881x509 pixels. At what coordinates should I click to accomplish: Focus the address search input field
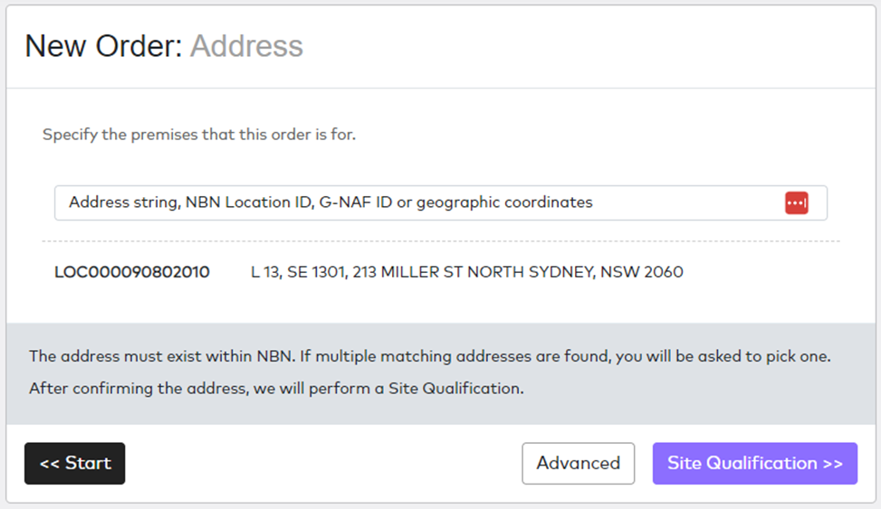pos(440,203)
